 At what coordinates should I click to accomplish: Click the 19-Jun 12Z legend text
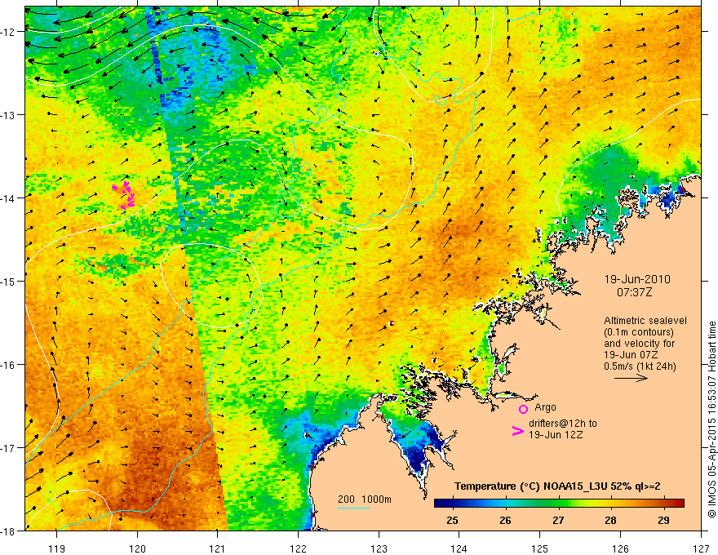(556, 435)
